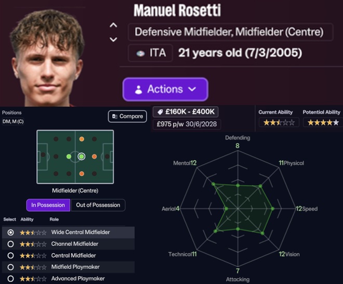343x284 pixels.
Task: Go to next player with down chevron
Action: [x=113, y=40]
